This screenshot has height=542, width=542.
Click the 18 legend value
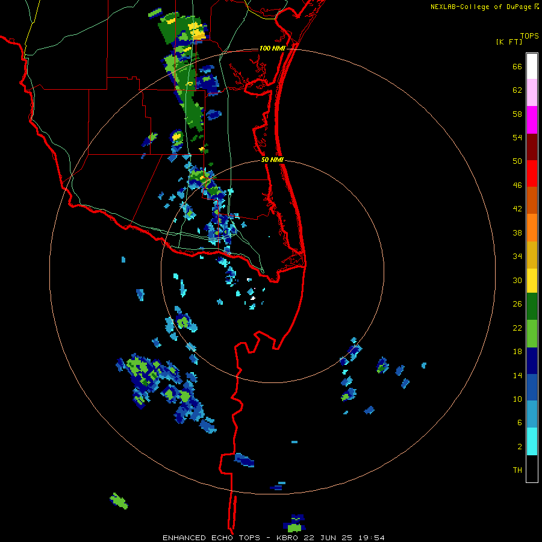[517, 352]
